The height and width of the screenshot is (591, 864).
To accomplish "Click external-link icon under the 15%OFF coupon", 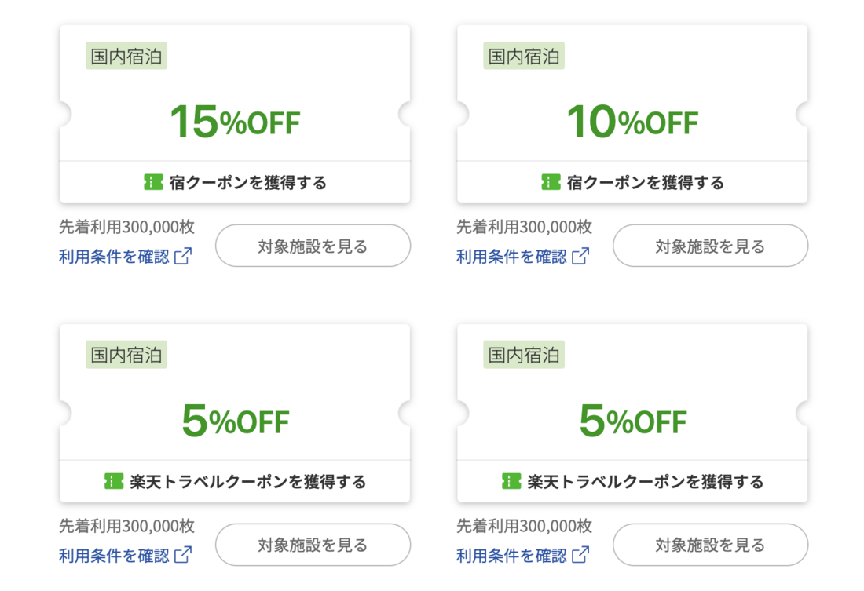I will (183, 257).
